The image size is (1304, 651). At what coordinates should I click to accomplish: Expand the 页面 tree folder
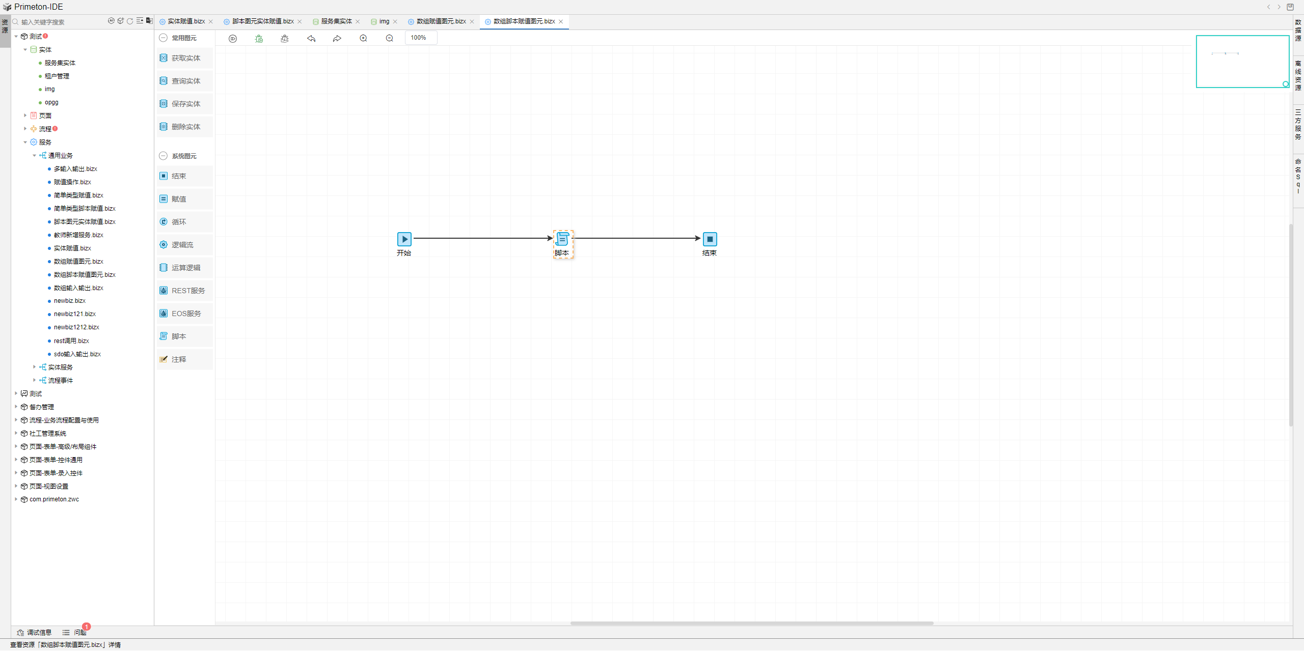(x=25, y=116)
